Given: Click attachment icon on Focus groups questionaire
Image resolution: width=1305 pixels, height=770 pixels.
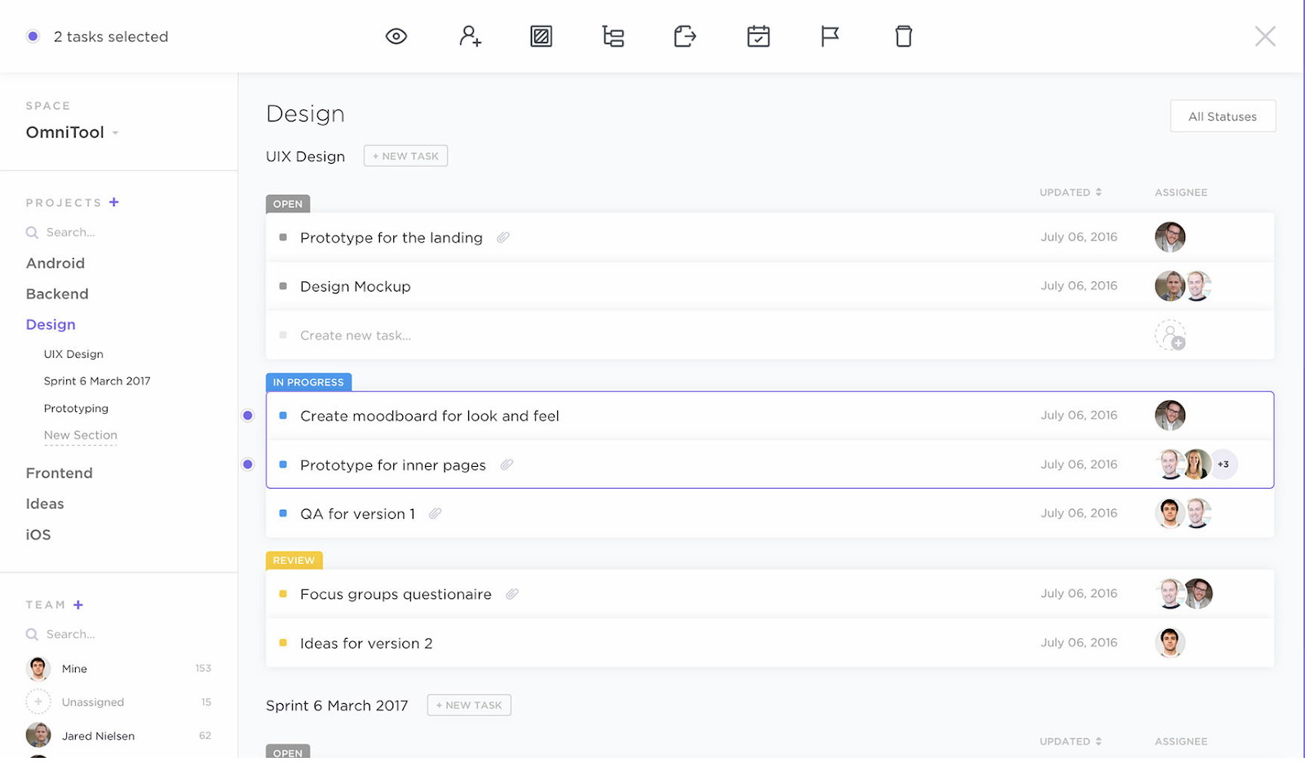Looking at the screenshot, I should tap(512, 594).
